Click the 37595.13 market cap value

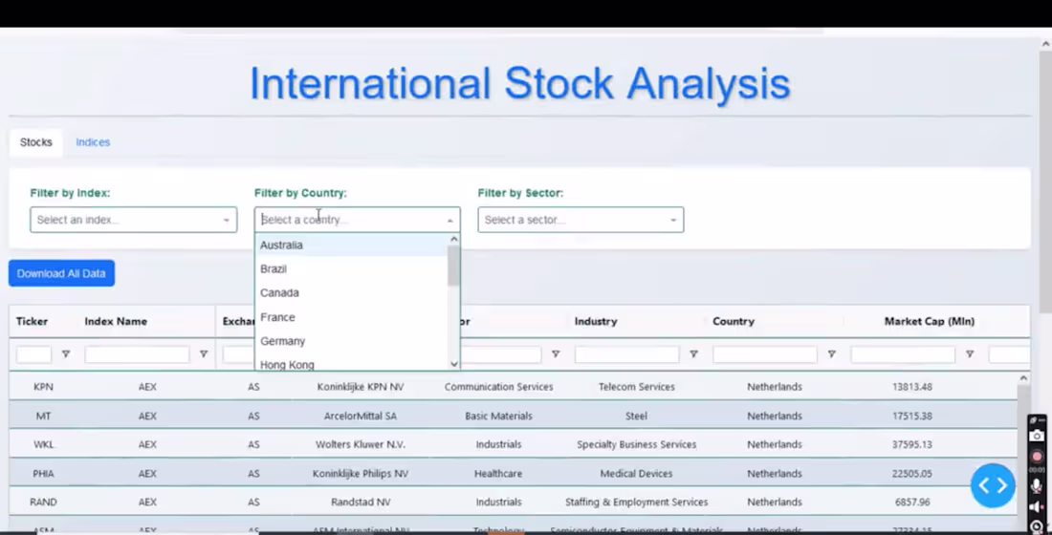pos(912,444)
